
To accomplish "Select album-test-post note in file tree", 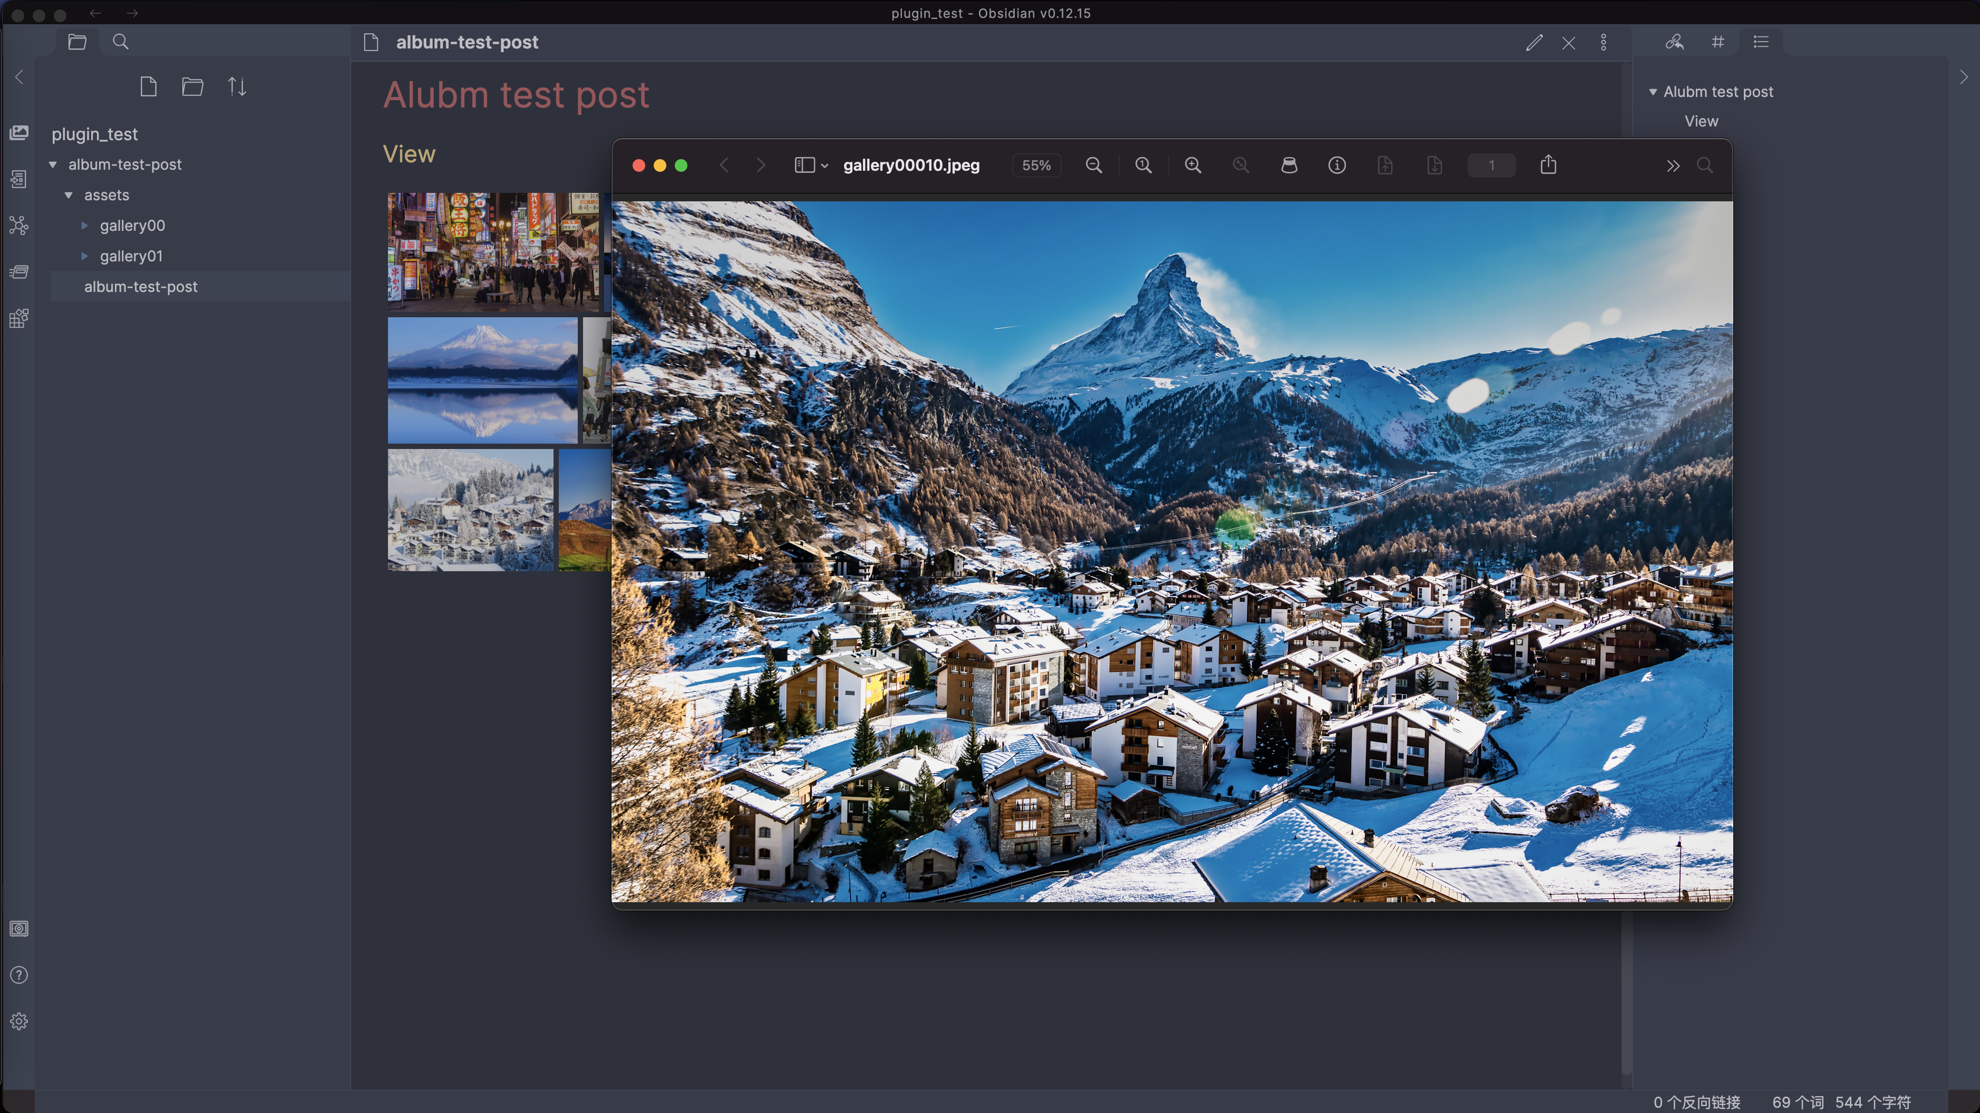I will click(x=141, y=287).
